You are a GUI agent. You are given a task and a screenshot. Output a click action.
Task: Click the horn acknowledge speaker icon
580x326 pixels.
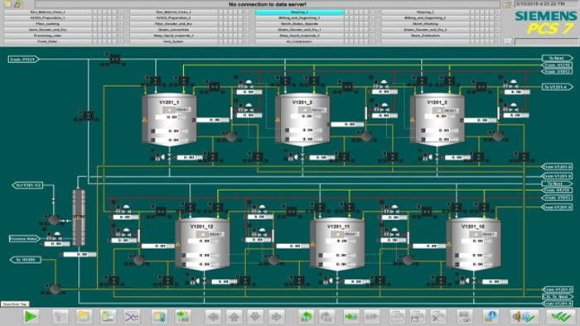pyautogui.click(x=523, y=316)
